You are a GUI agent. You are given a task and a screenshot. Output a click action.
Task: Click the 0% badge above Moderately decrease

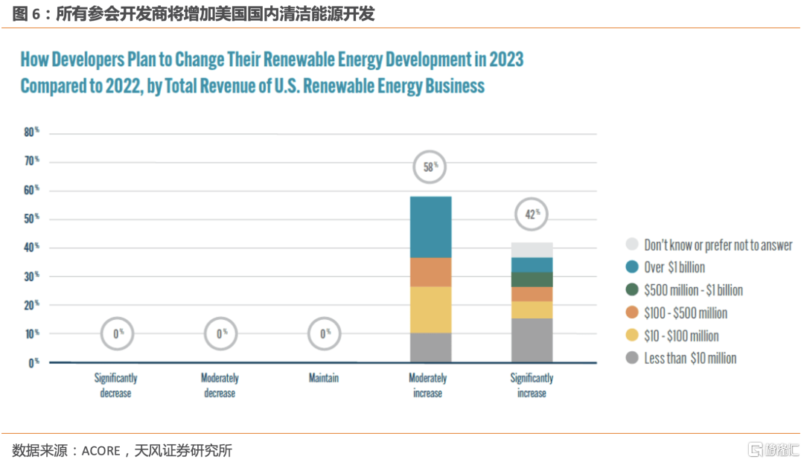220,333
